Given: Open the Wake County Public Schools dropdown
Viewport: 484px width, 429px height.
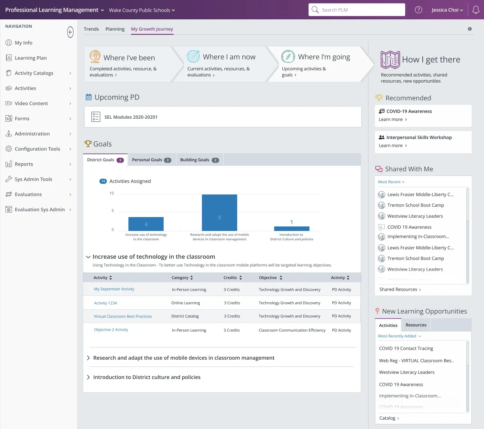Looking at the screenshot, I should [142, 10].
